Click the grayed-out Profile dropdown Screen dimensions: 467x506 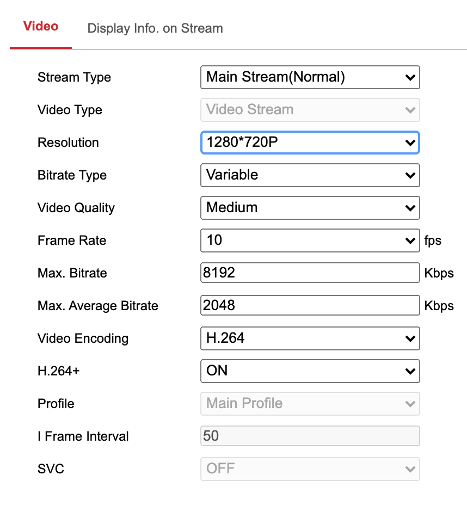pyautogui.click(x=310, y=404)
